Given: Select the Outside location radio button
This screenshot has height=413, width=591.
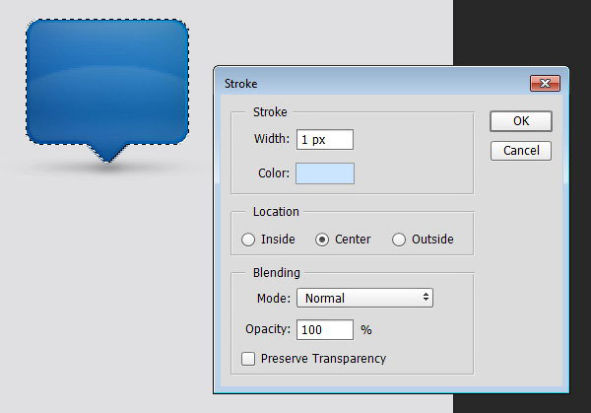Looking at the screenshot, I should point(399,240).
